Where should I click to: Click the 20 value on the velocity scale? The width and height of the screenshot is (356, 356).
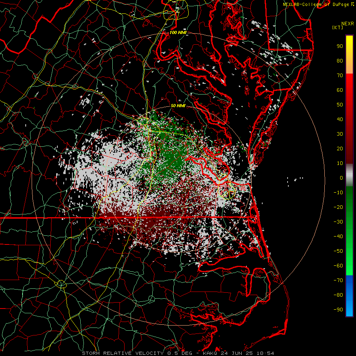[x=340, y=148]
